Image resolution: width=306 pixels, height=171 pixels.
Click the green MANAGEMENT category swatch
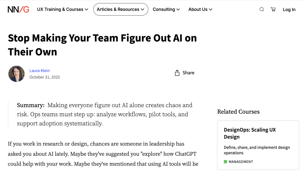[225, 162]
